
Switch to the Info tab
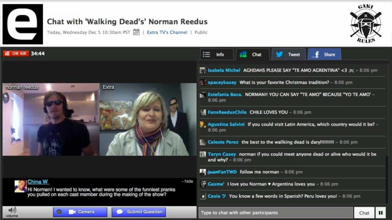[x=217, y=54]
